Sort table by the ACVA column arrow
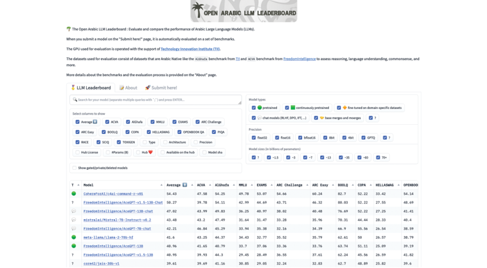Viewport: 487px width, 268px height. [x=210, y=185]
